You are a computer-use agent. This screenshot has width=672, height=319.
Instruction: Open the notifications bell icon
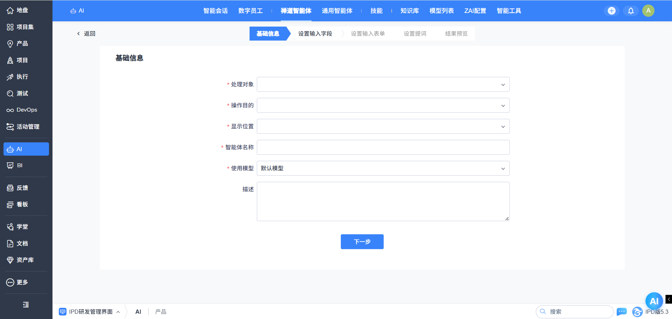pyautogui.click(x=631, y=11)
